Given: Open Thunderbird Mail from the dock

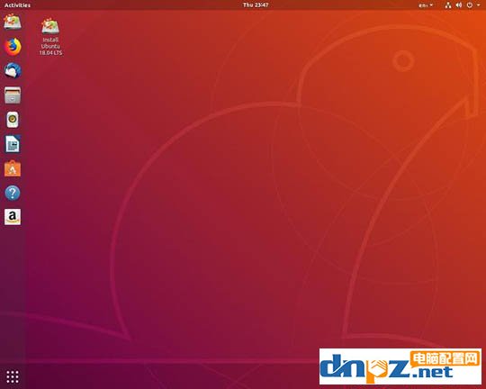Looking at the screenshot, I should coord(13,71).
